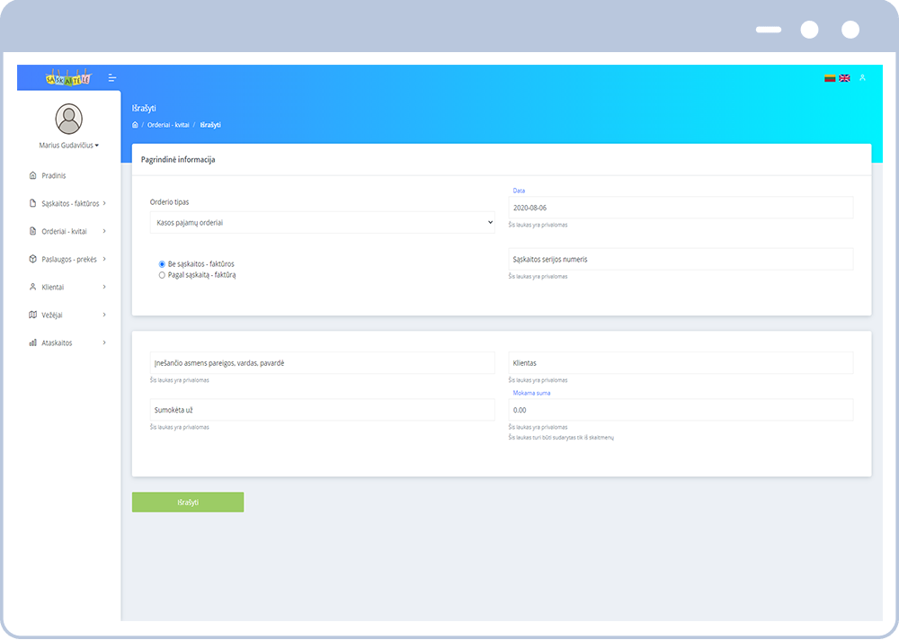Open the Orderio tipas dropdown
The height and width of the screenshot is (640, 899).
pos(322,223)
